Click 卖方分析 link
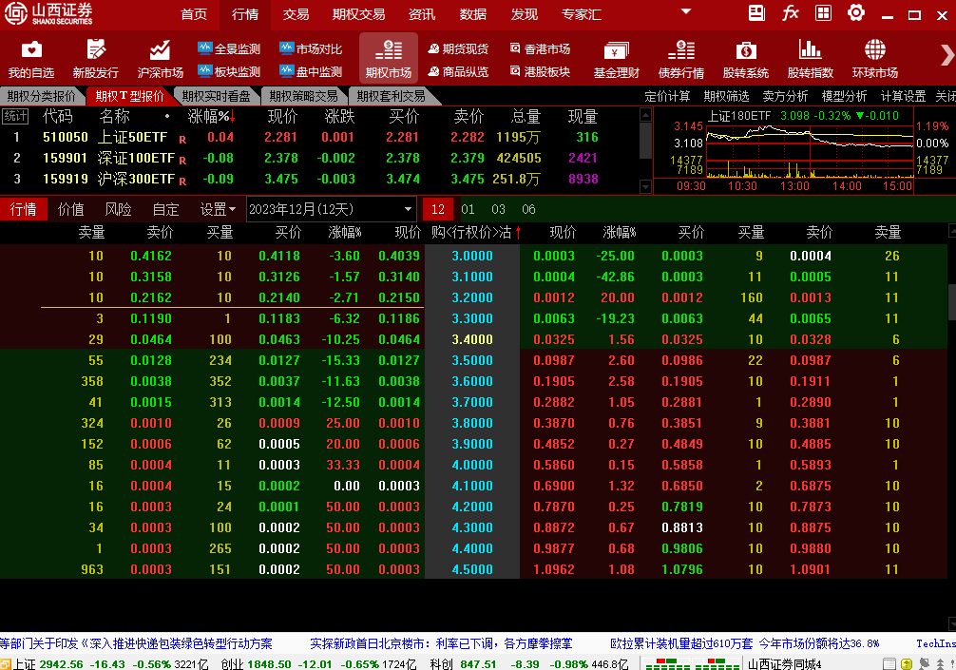956x670 pixels. [x=785, y=96]
